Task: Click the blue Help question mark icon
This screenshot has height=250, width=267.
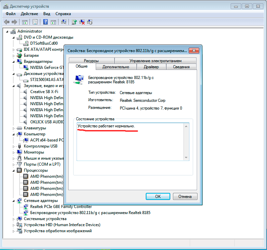Action: [45, 22]
